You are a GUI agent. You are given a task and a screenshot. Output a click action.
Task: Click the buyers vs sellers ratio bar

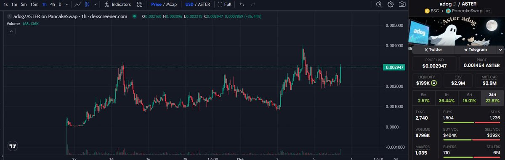472,157
